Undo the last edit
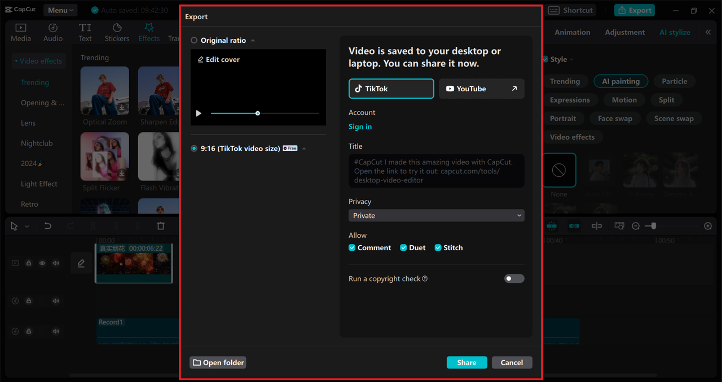This screenshot has width=722, height=382. tap(48, 226)
